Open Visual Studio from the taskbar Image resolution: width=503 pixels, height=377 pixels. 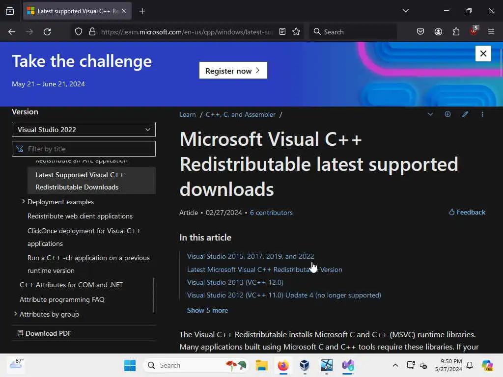tap(348, 365)
